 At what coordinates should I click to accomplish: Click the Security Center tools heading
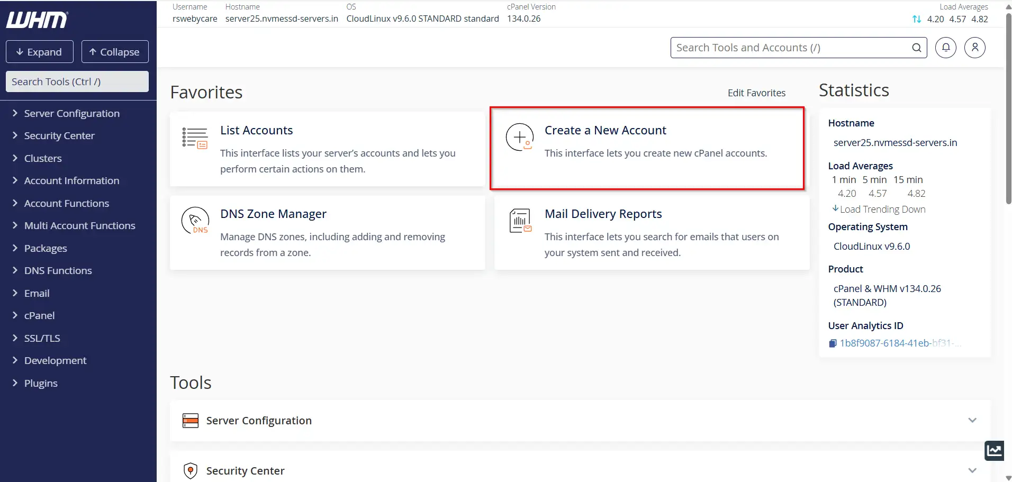(x=245, y=471)
